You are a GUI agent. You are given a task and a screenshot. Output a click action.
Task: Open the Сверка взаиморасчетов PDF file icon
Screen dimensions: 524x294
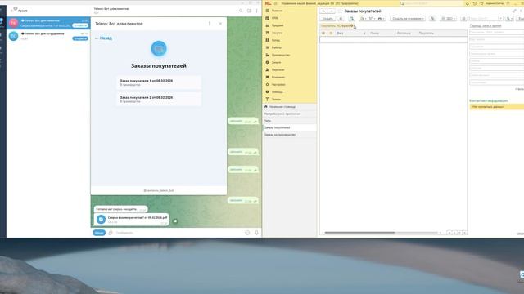tap(101, 220)
